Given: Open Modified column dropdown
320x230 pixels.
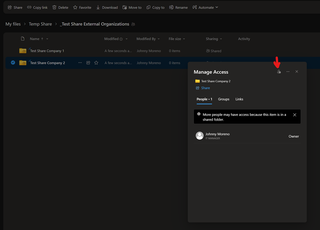Looking at the screenshot, I should [x=126, y=39].
